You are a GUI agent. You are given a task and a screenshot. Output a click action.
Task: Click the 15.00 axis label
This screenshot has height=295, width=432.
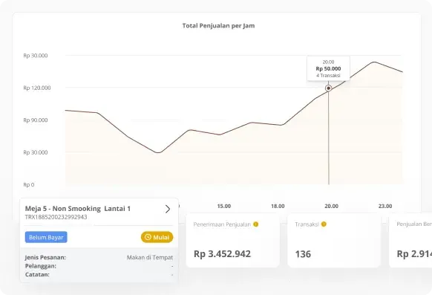click(x=224, y=206)
